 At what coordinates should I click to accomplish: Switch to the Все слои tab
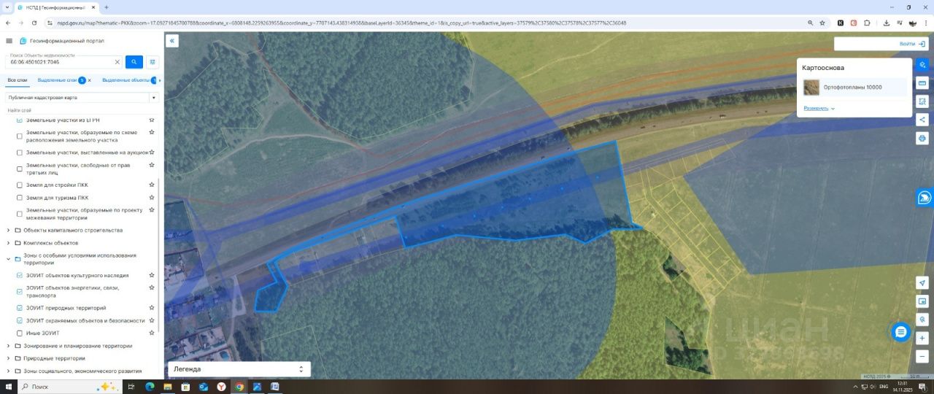18,80
